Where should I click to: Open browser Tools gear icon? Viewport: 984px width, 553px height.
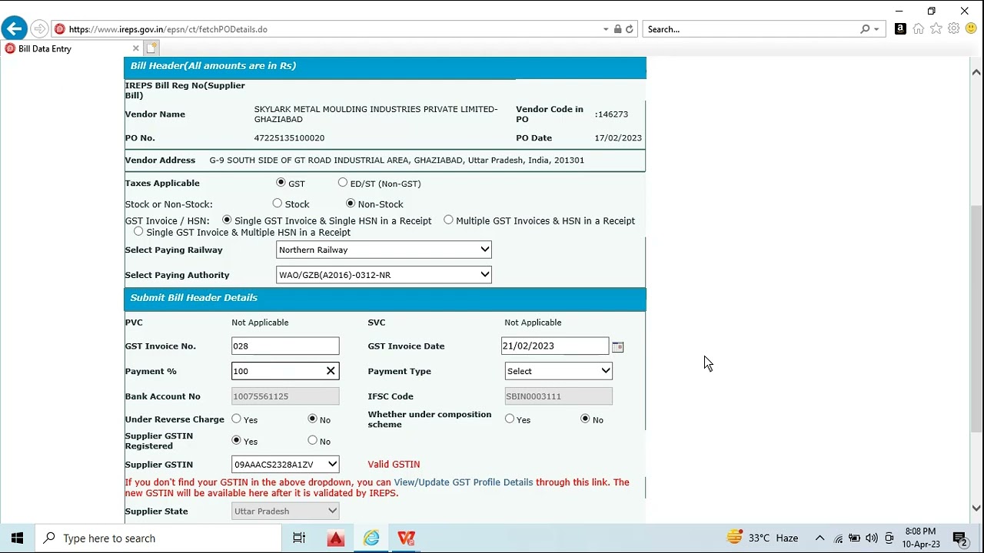click(954, 28)
